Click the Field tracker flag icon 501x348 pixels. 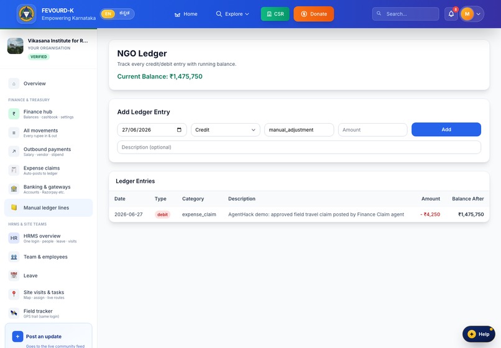click(14, 313)
